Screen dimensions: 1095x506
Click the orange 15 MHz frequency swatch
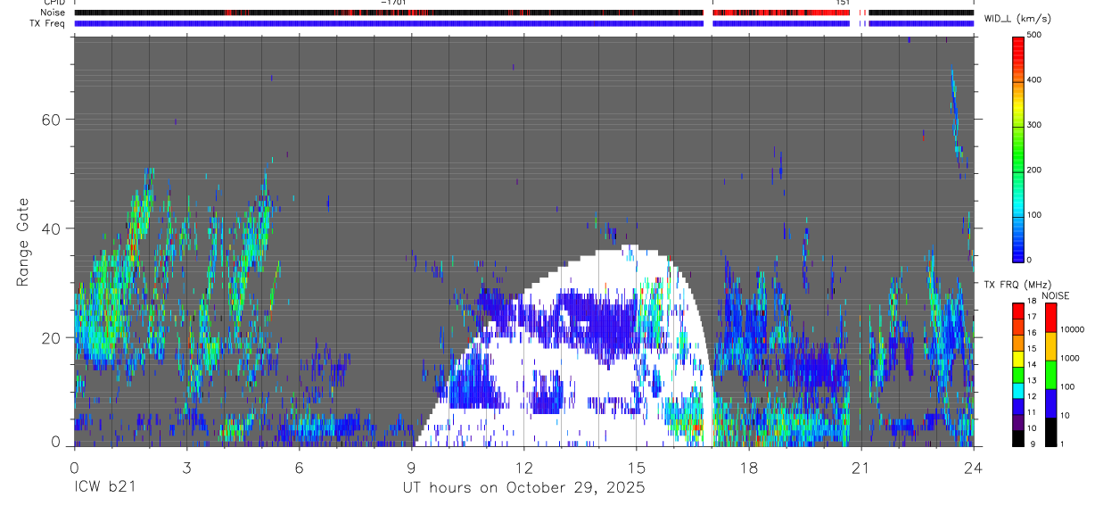pos(1018,343)
